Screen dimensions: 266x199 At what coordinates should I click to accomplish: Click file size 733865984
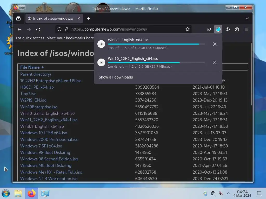point(146,94)
